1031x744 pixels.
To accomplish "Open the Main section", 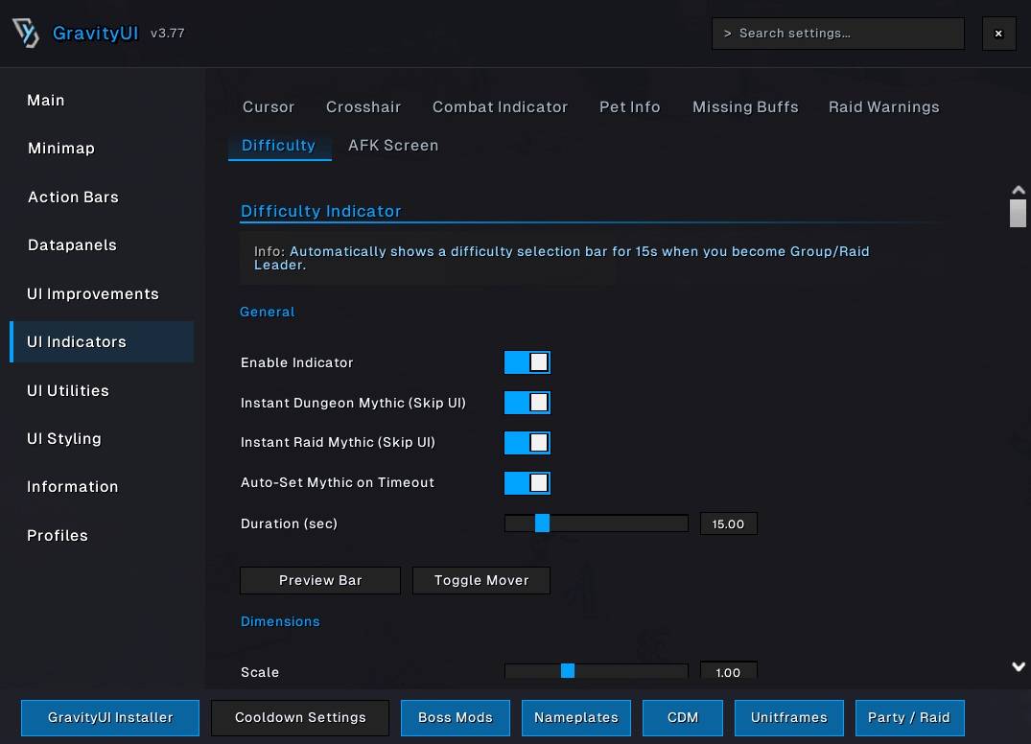I will (102, 101).
